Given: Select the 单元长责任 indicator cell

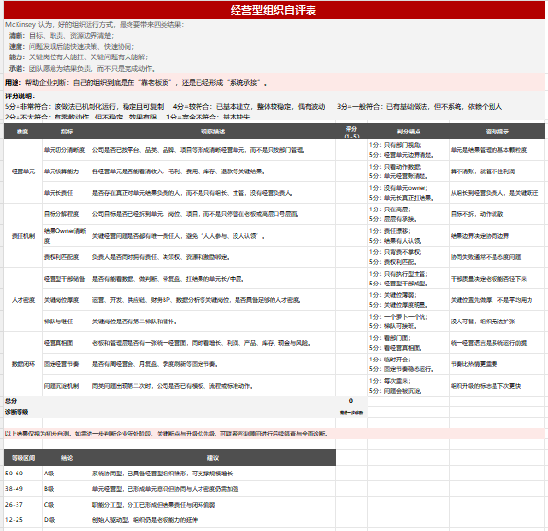Looking at the screenshot, I should 67,193.
